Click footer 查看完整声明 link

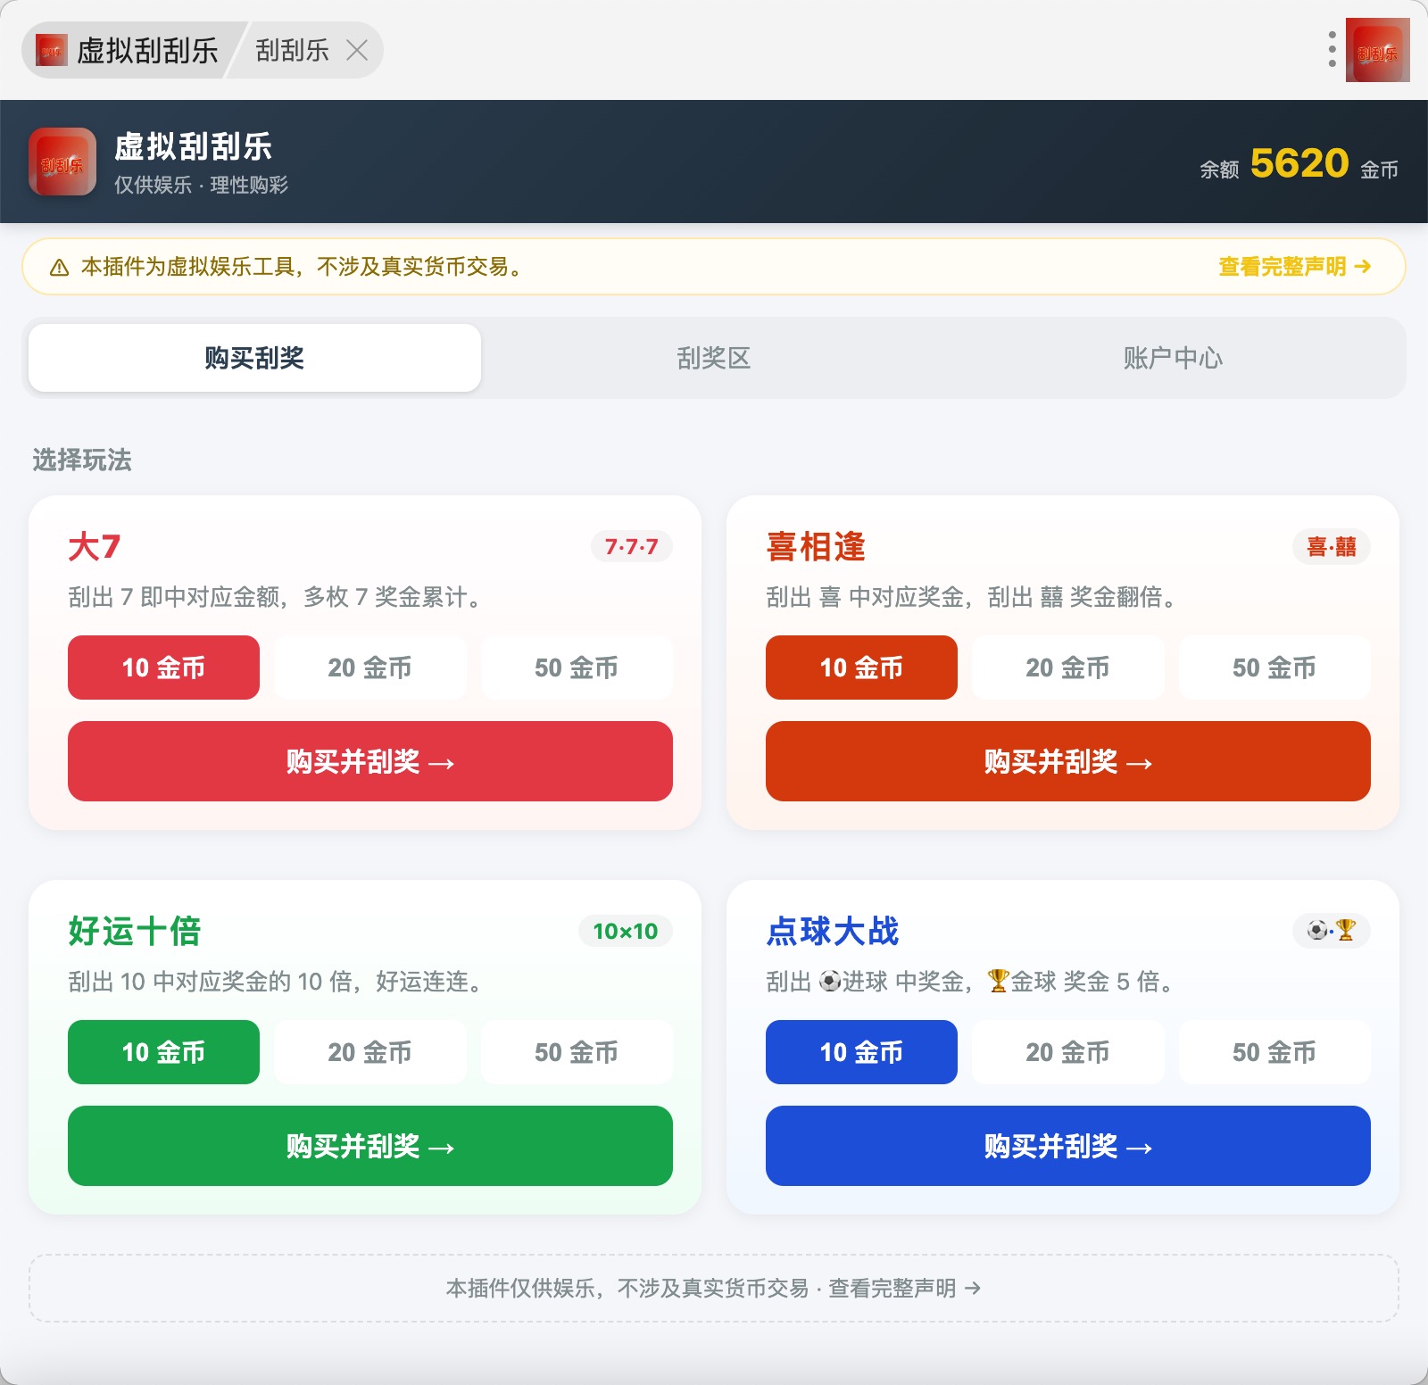point(905,1288)
